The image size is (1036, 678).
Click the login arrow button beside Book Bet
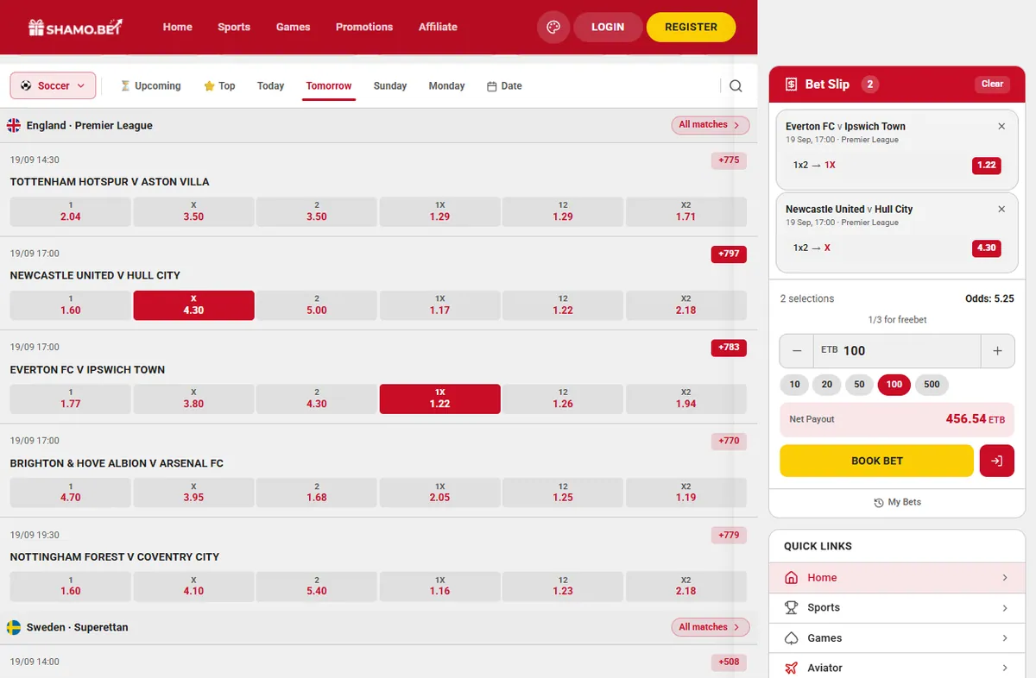pos(996,461)
